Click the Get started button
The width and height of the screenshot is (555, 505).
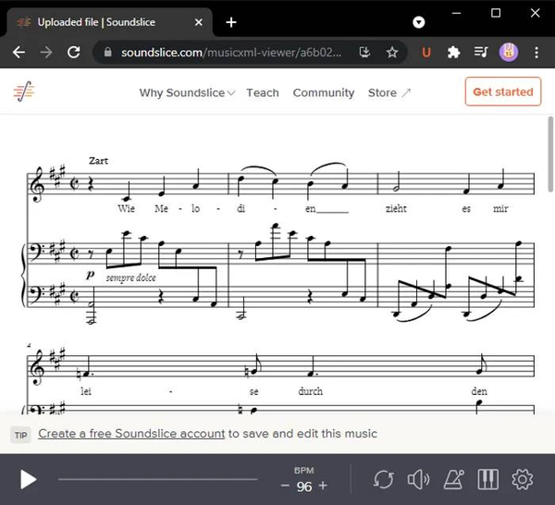[x=502, y=92]
